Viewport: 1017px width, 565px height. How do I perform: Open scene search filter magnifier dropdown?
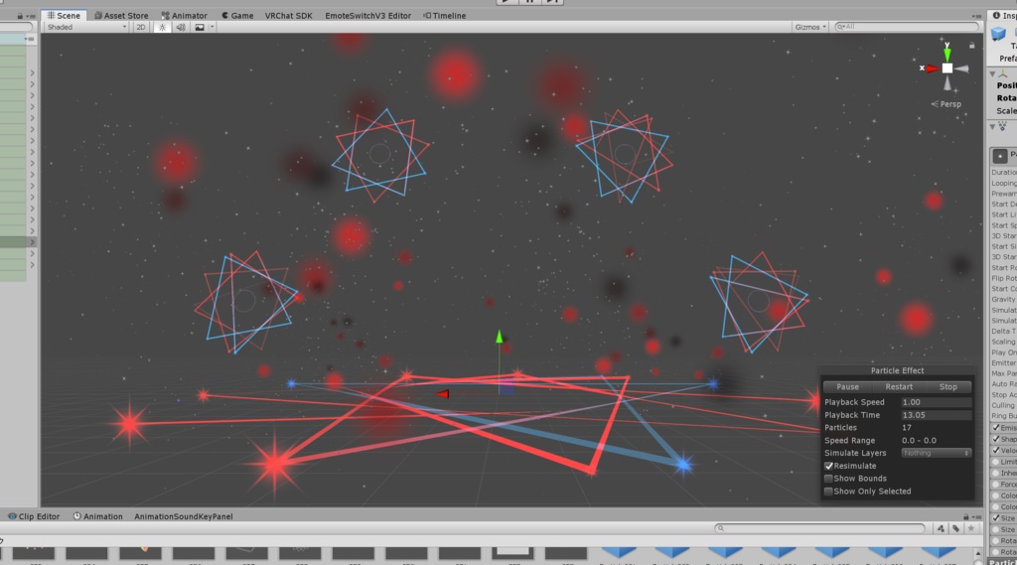tap(840, 27)
